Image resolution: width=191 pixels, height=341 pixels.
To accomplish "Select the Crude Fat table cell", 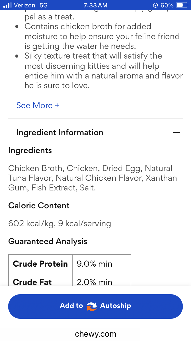I will [40, 281].
